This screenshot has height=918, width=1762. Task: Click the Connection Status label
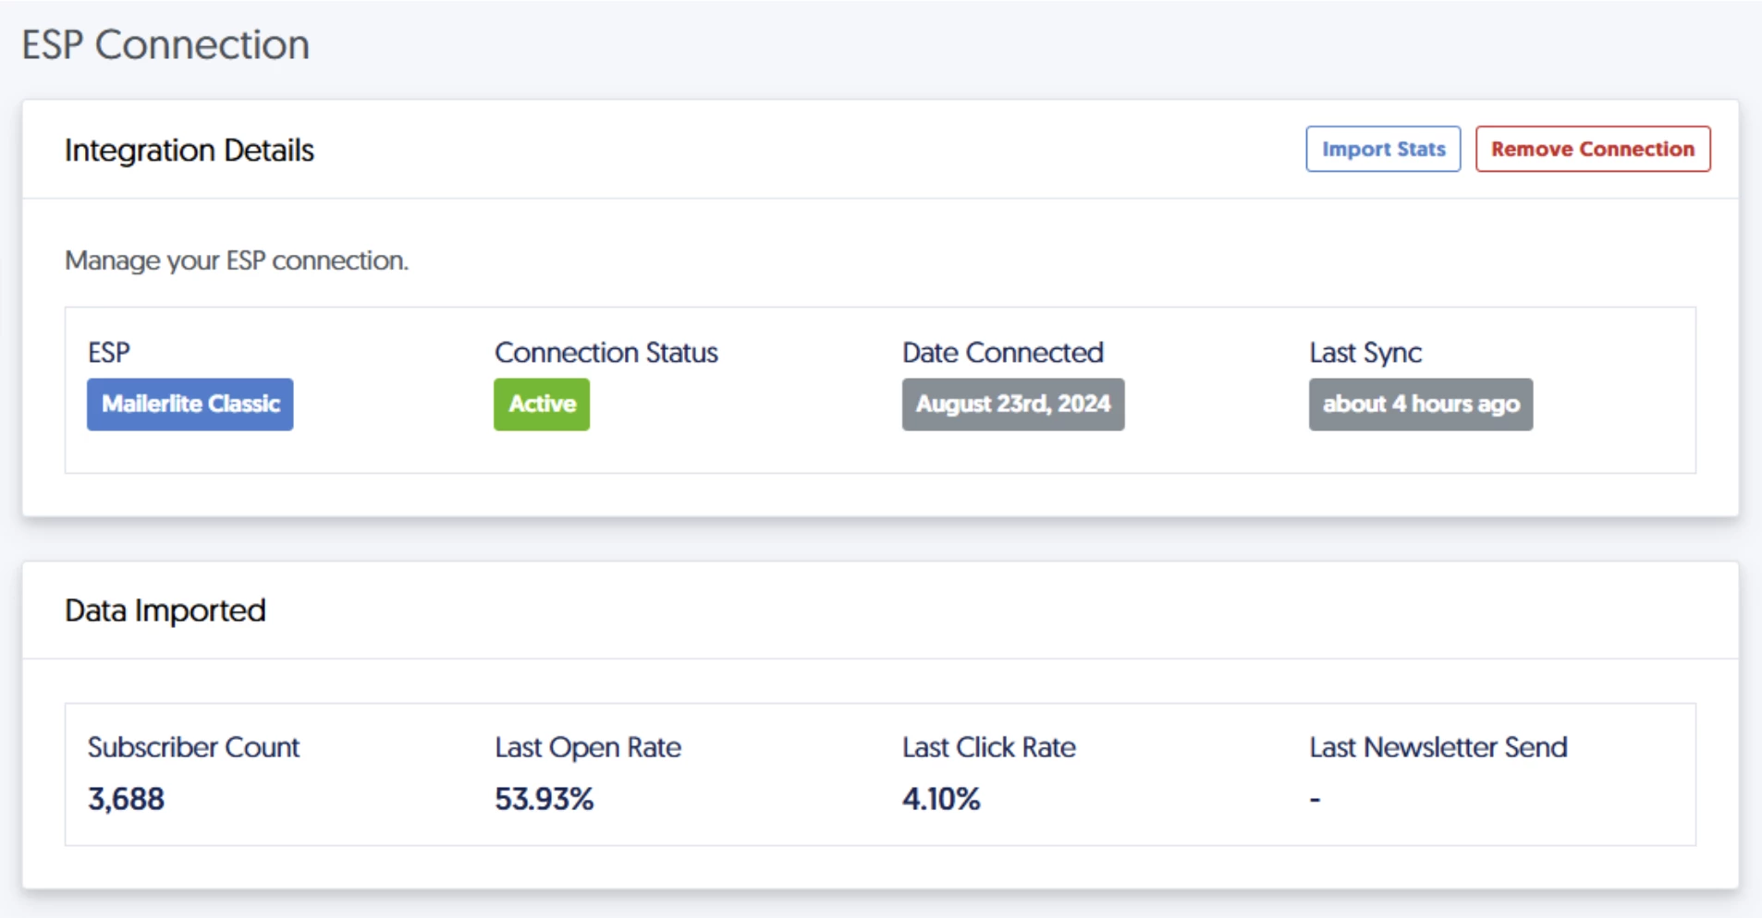[606, 353]
